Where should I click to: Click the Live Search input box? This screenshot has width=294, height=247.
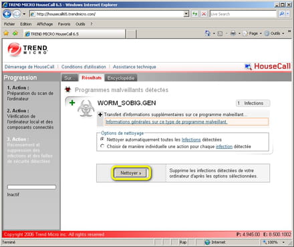(x=243, y=14)
